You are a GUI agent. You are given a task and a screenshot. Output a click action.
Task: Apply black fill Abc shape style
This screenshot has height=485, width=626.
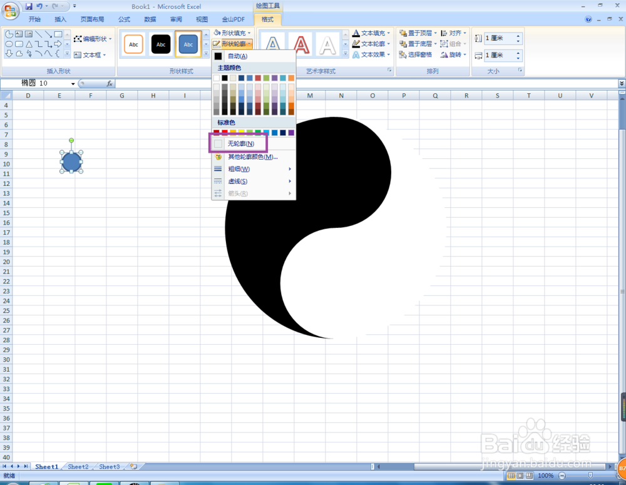(x=160, y=44)
